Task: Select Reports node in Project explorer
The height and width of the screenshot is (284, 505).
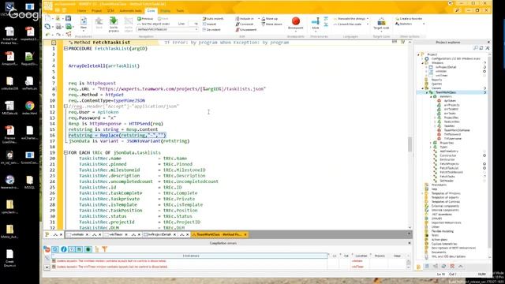Action: pos(436,80)
